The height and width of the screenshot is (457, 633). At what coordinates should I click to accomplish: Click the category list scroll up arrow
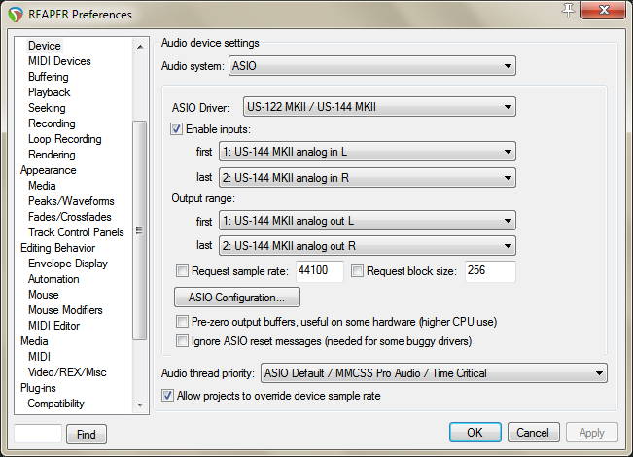click(140, 47)
